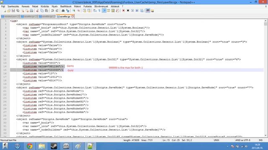Close the active savefile.igx tab
Screen dimensions: 268x150
tap(72, 16)
